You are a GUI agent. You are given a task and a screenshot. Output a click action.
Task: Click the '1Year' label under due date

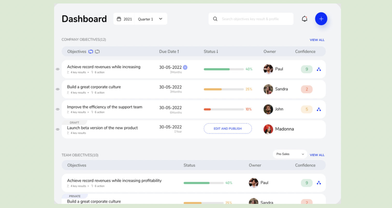[x=178, y=132]
